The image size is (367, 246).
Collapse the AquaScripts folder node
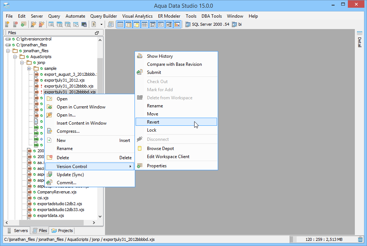click(15, 57)
